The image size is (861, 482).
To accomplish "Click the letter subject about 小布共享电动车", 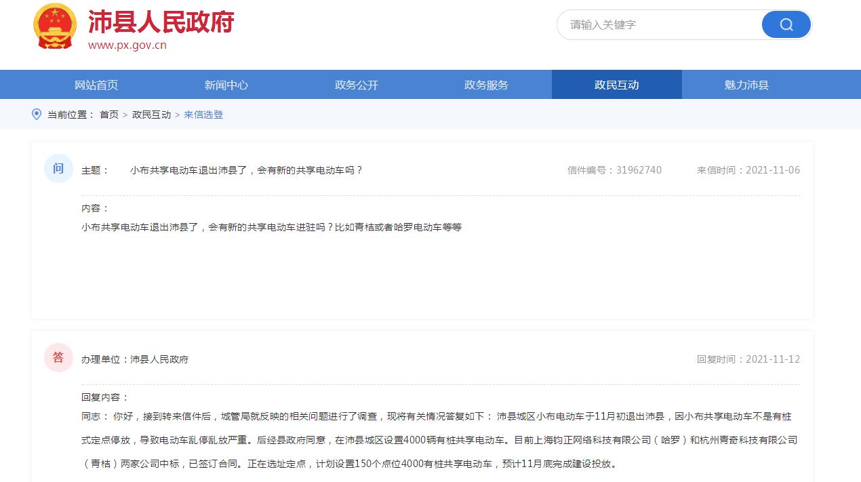I will (x=246, y=170).
